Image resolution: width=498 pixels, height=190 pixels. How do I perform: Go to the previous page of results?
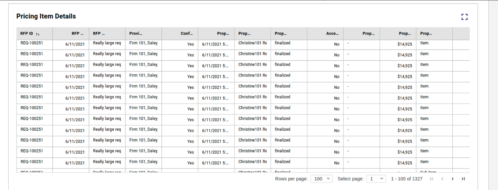click(442, 179)
